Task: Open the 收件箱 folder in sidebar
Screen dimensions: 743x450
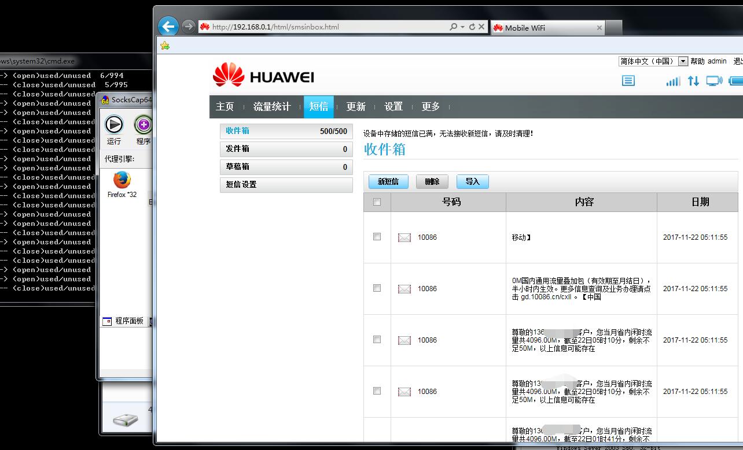Action: tap(286, 131)
